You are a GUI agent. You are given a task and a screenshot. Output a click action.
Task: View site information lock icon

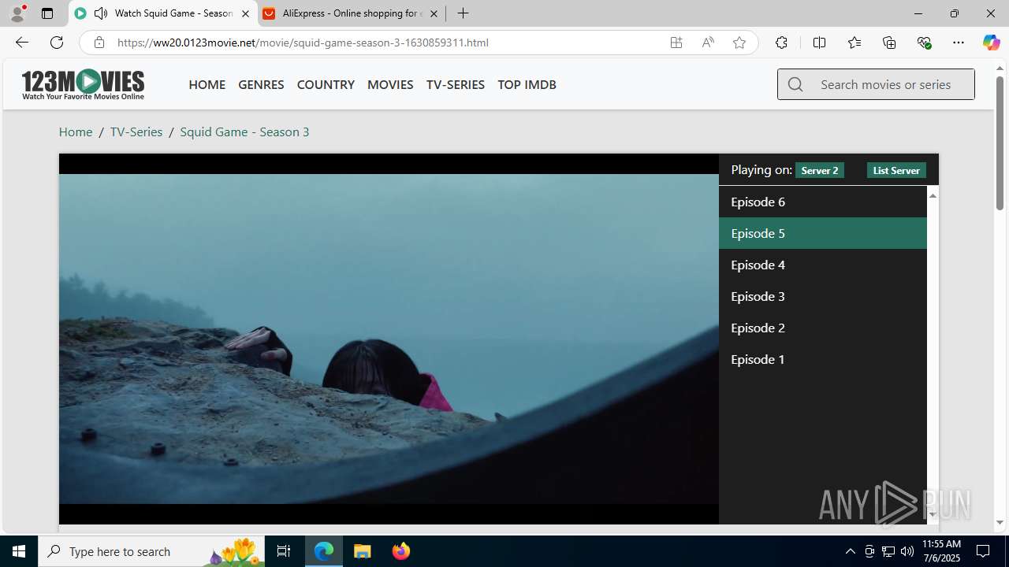[99, 43]
